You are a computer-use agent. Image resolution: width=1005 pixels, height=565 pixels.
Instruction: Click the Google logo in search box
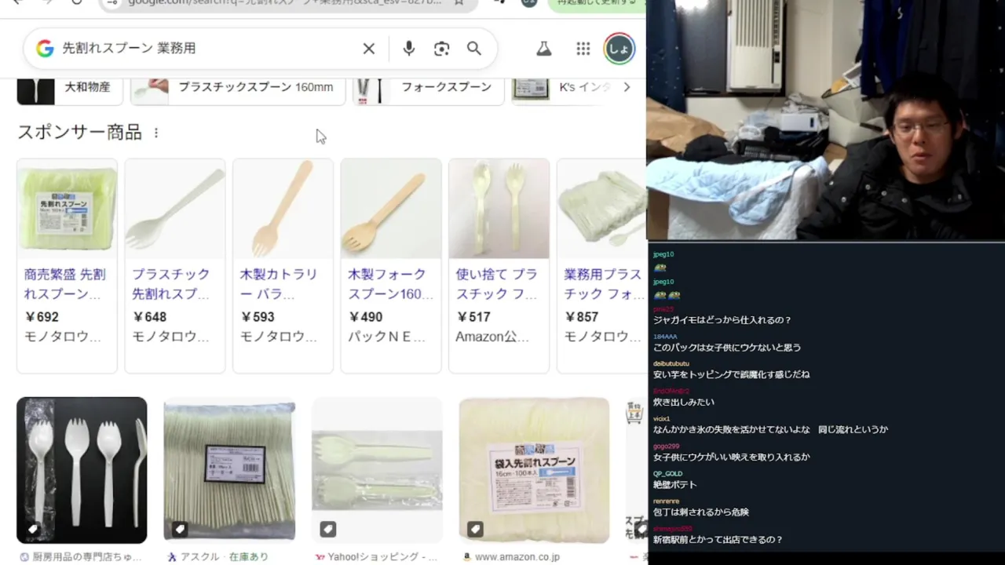click(x=45, y=49)
